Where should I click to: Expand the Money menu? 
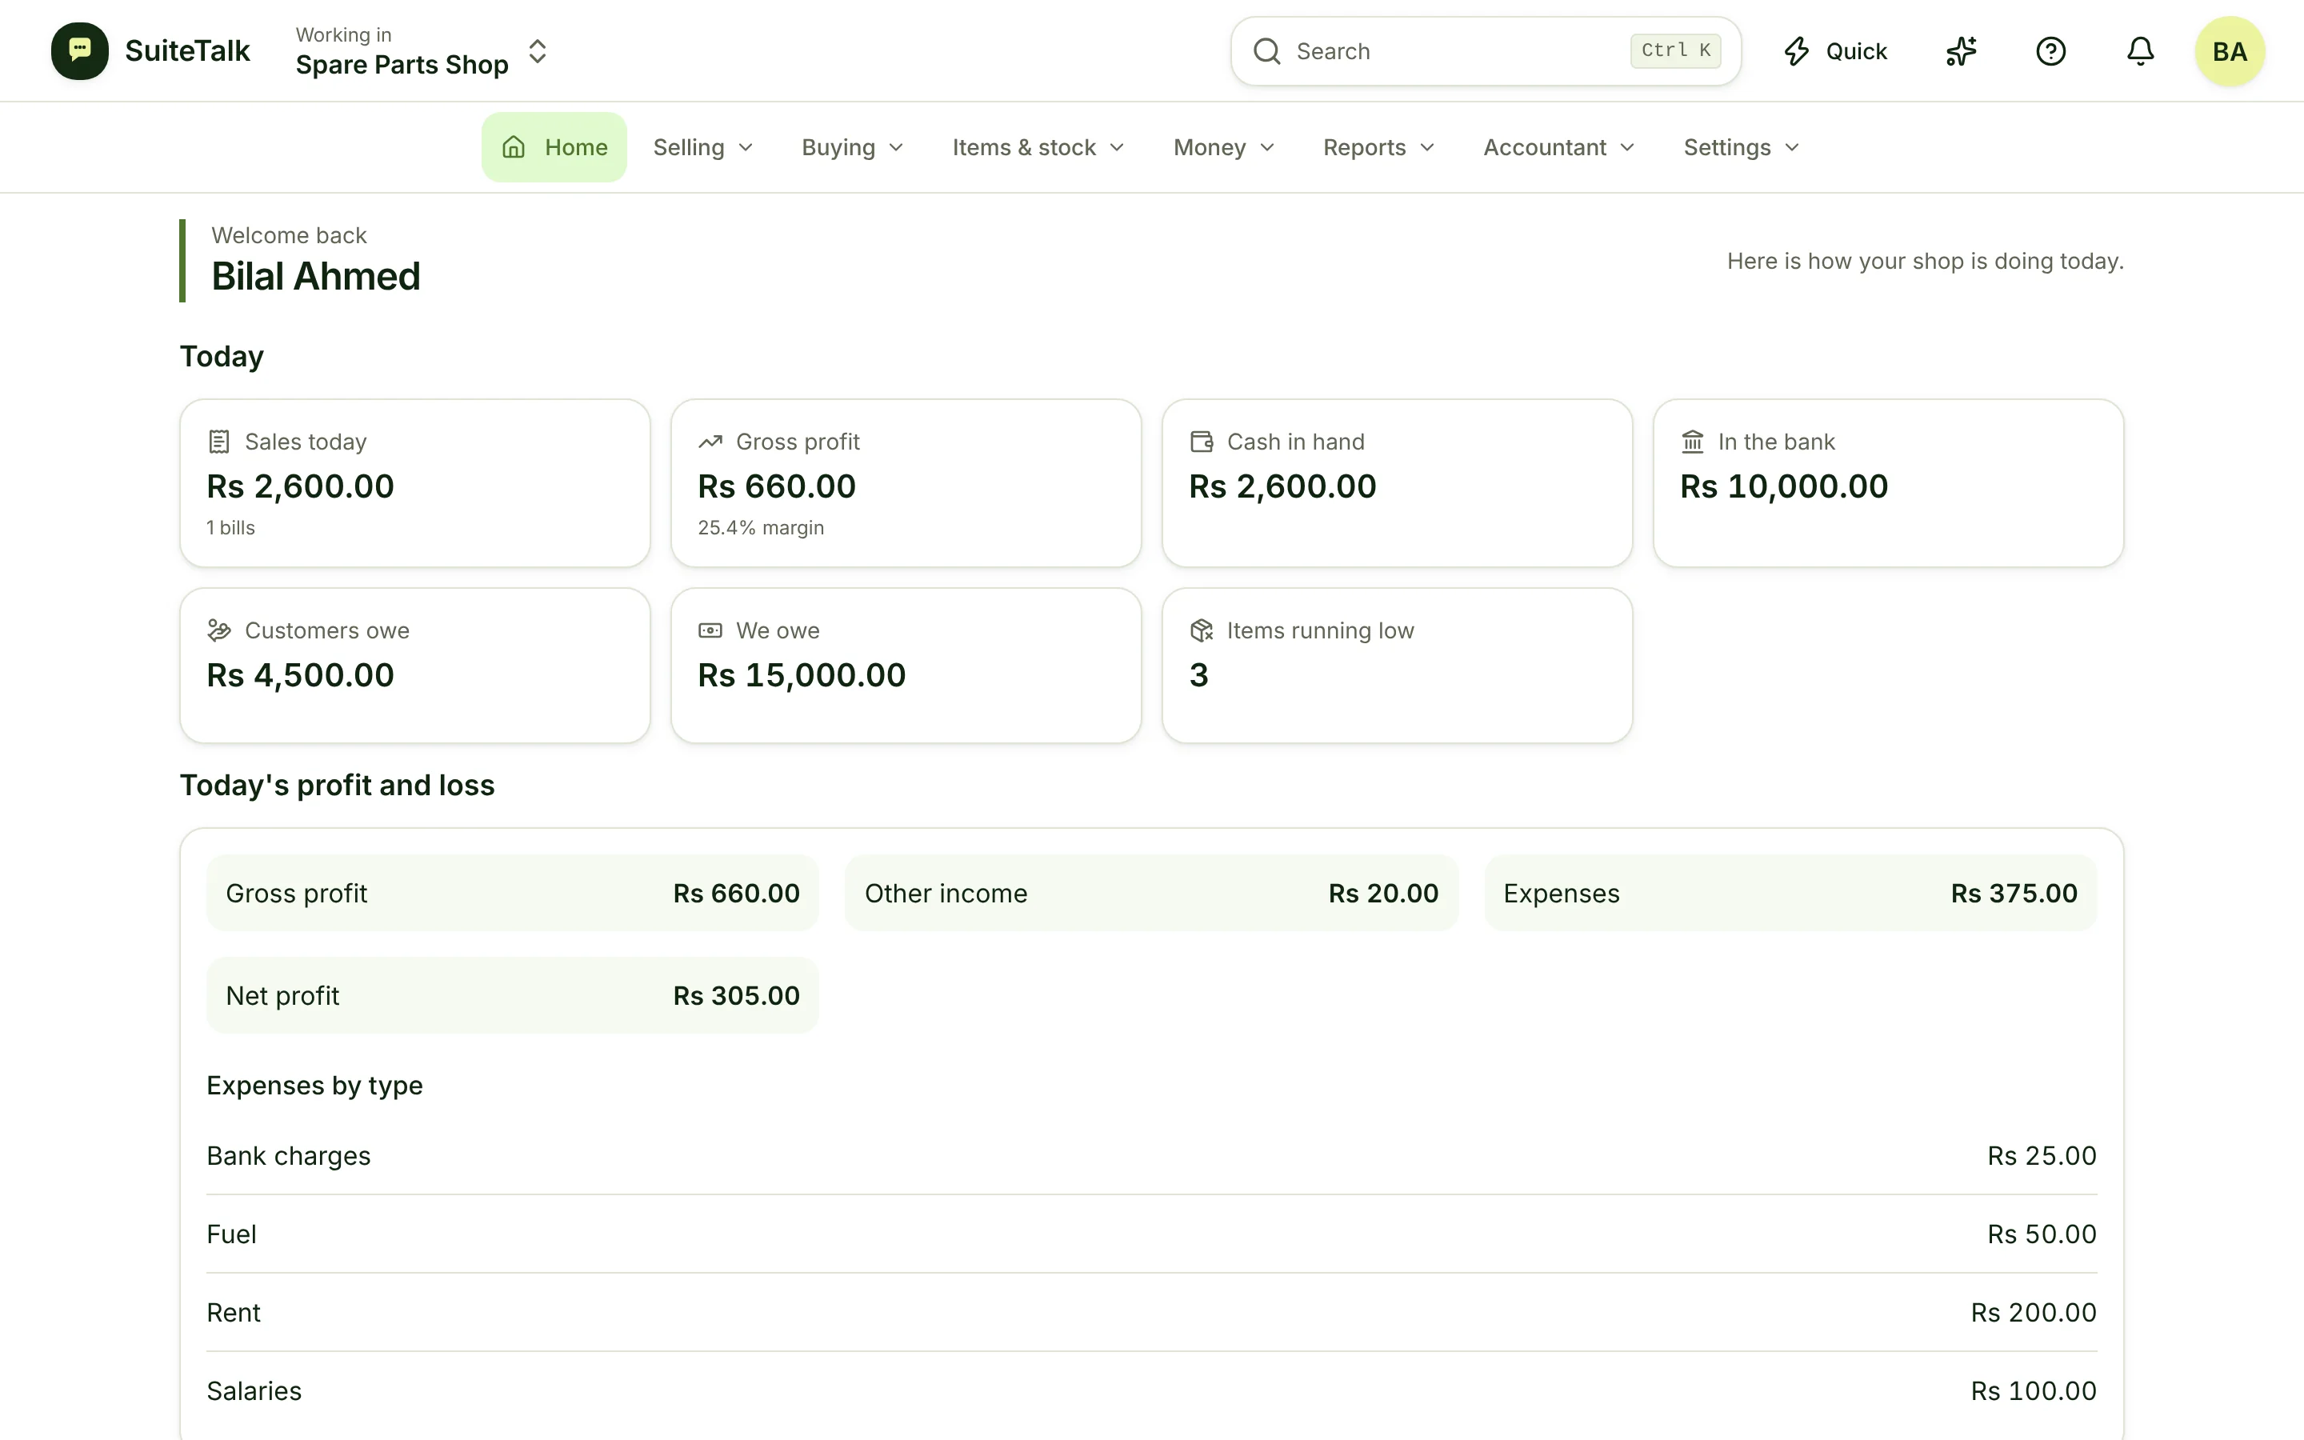pyautogui.click(x=1223, y=148)
